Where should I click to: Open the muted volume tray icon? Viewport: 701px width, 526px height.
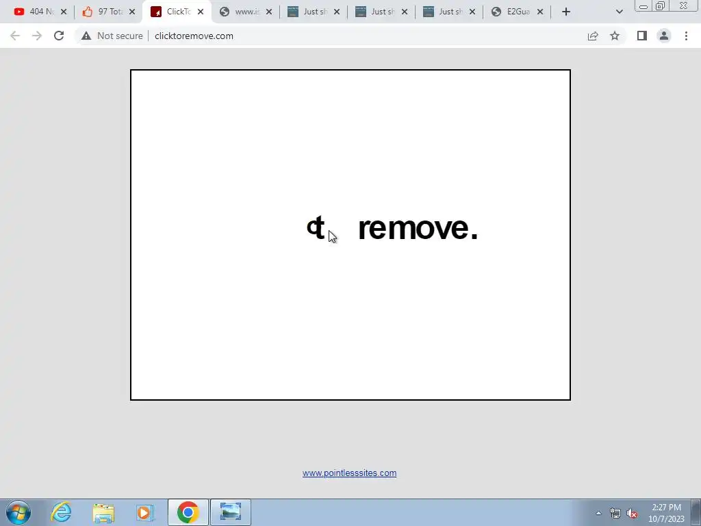(632, 514)
